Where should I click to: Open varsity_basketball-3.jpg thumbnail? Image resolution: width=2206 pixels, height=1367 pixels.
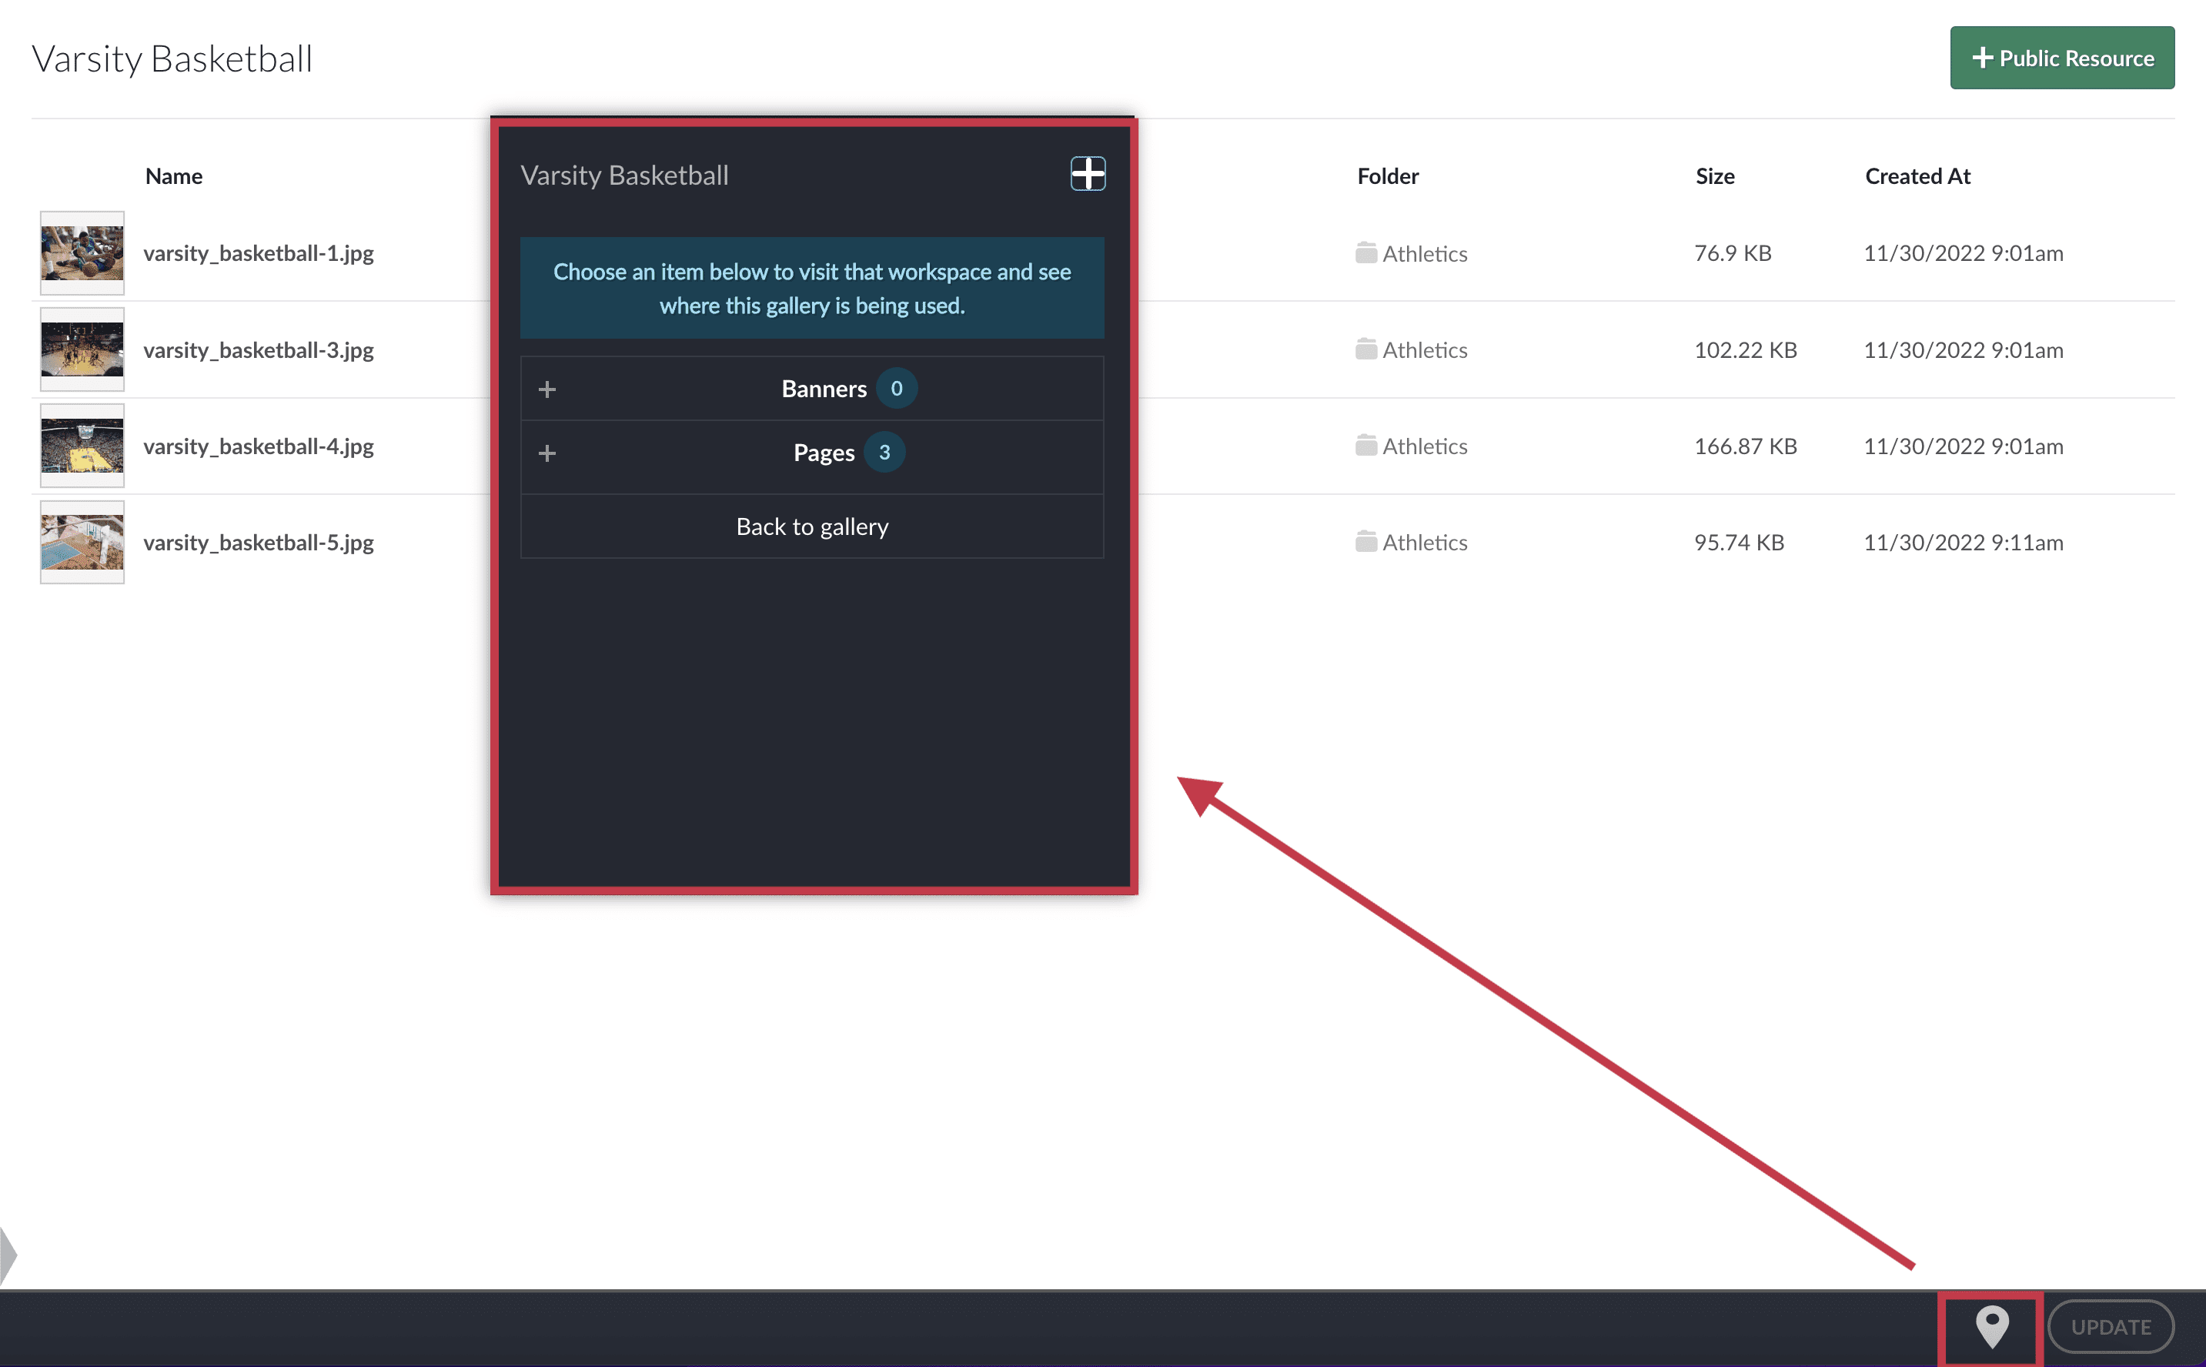[82, 350]
